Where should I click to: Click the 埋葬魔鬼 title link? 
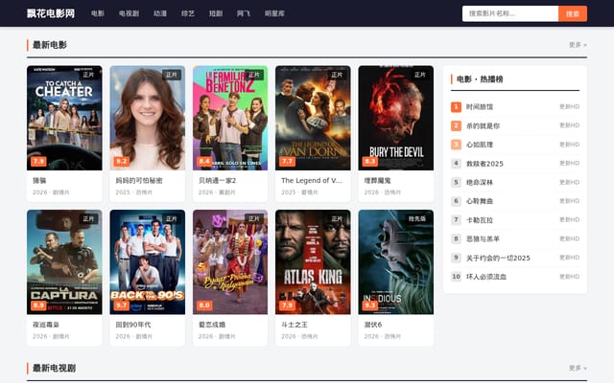point(377,181)
